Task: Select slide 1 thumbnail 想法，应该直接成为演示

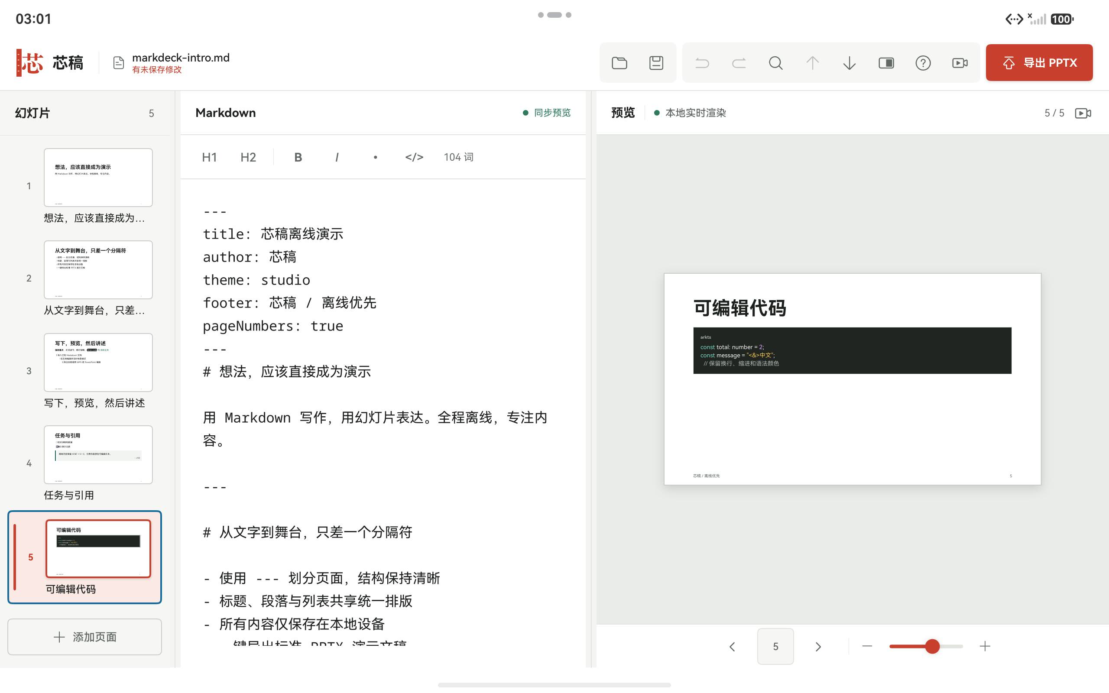Action: pyautogui.click(x=98, y=178)
